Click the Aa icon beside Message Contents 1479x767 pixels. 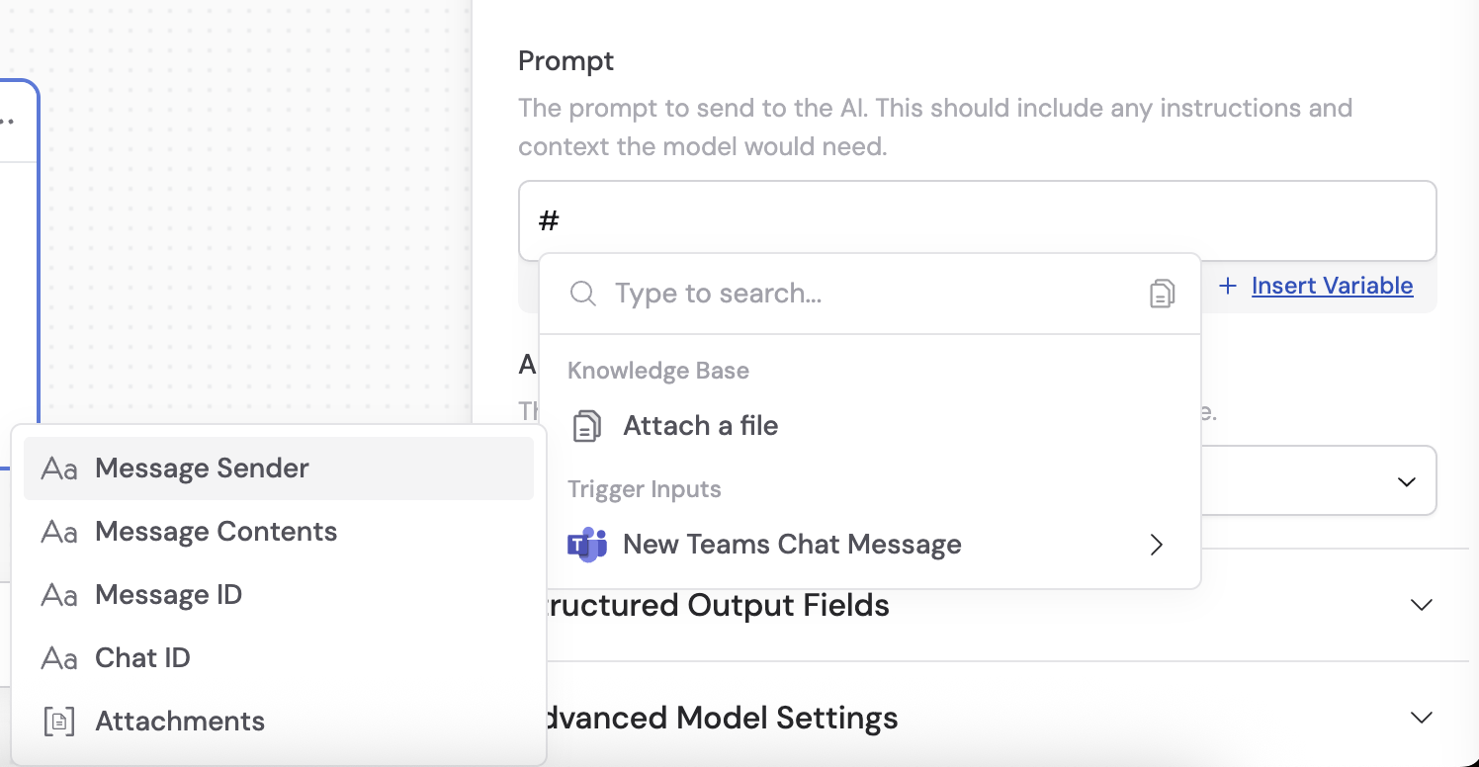[58, 531]
